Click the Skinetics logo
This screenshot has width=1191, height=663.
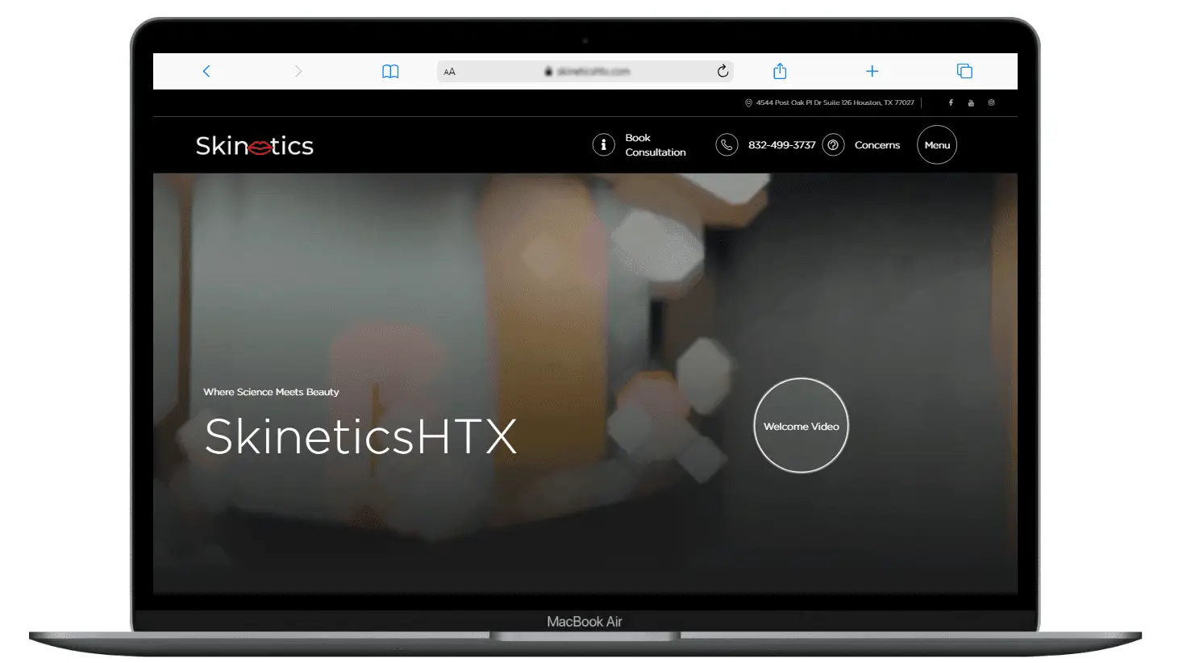tap(254, 146)
